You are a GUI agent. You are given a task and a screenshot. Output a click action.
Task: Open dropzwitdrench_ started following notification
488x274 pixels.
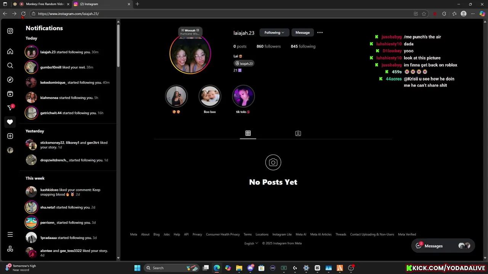point(68,160)
